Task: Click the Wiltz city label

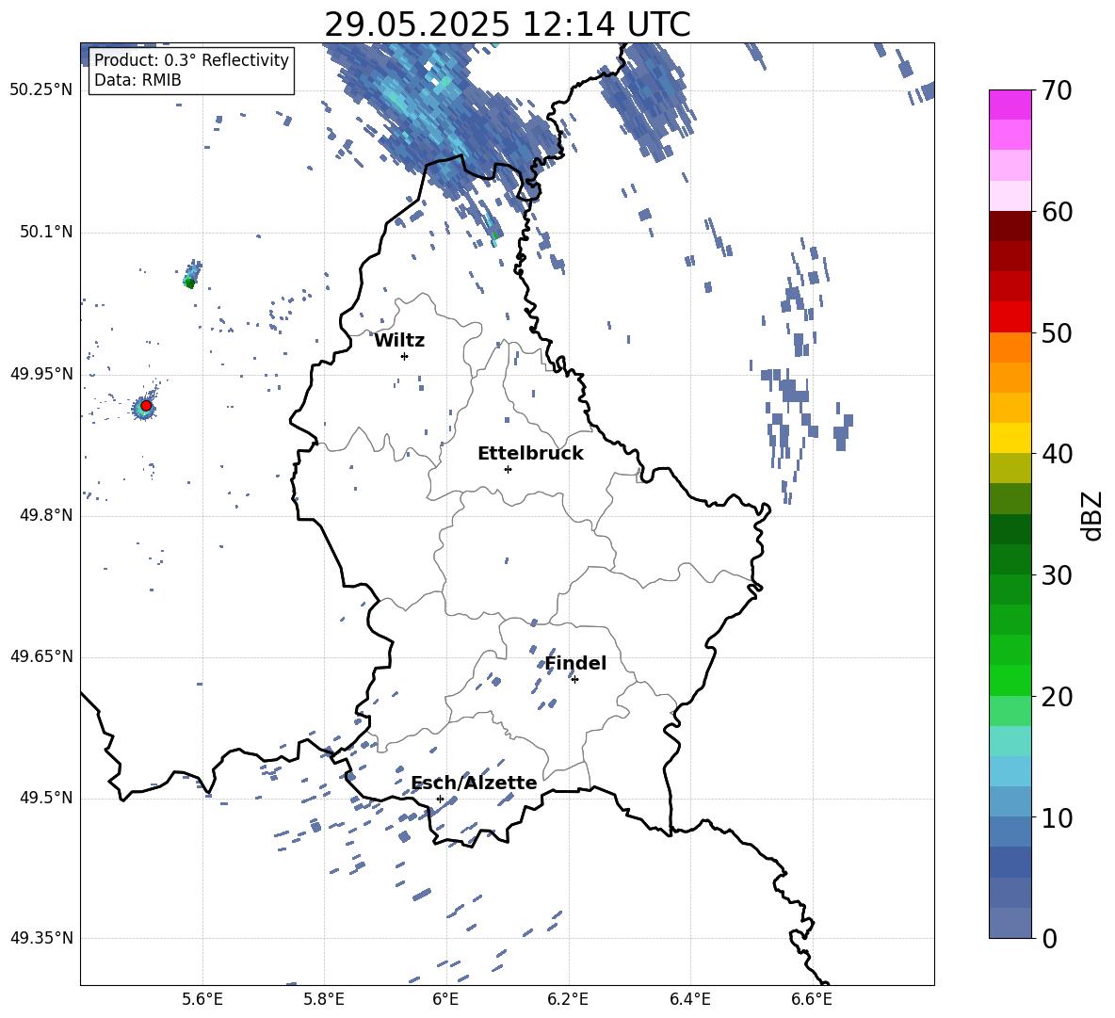Action: tap(399, 341)
